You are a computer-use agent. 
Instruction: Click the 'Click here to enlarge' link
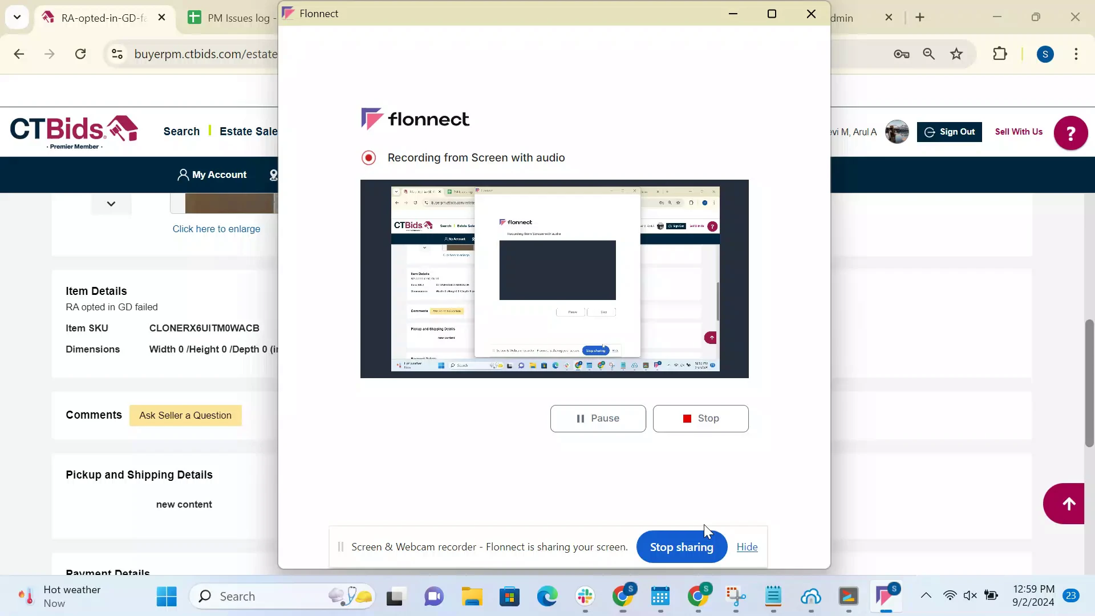pos(216,229)
